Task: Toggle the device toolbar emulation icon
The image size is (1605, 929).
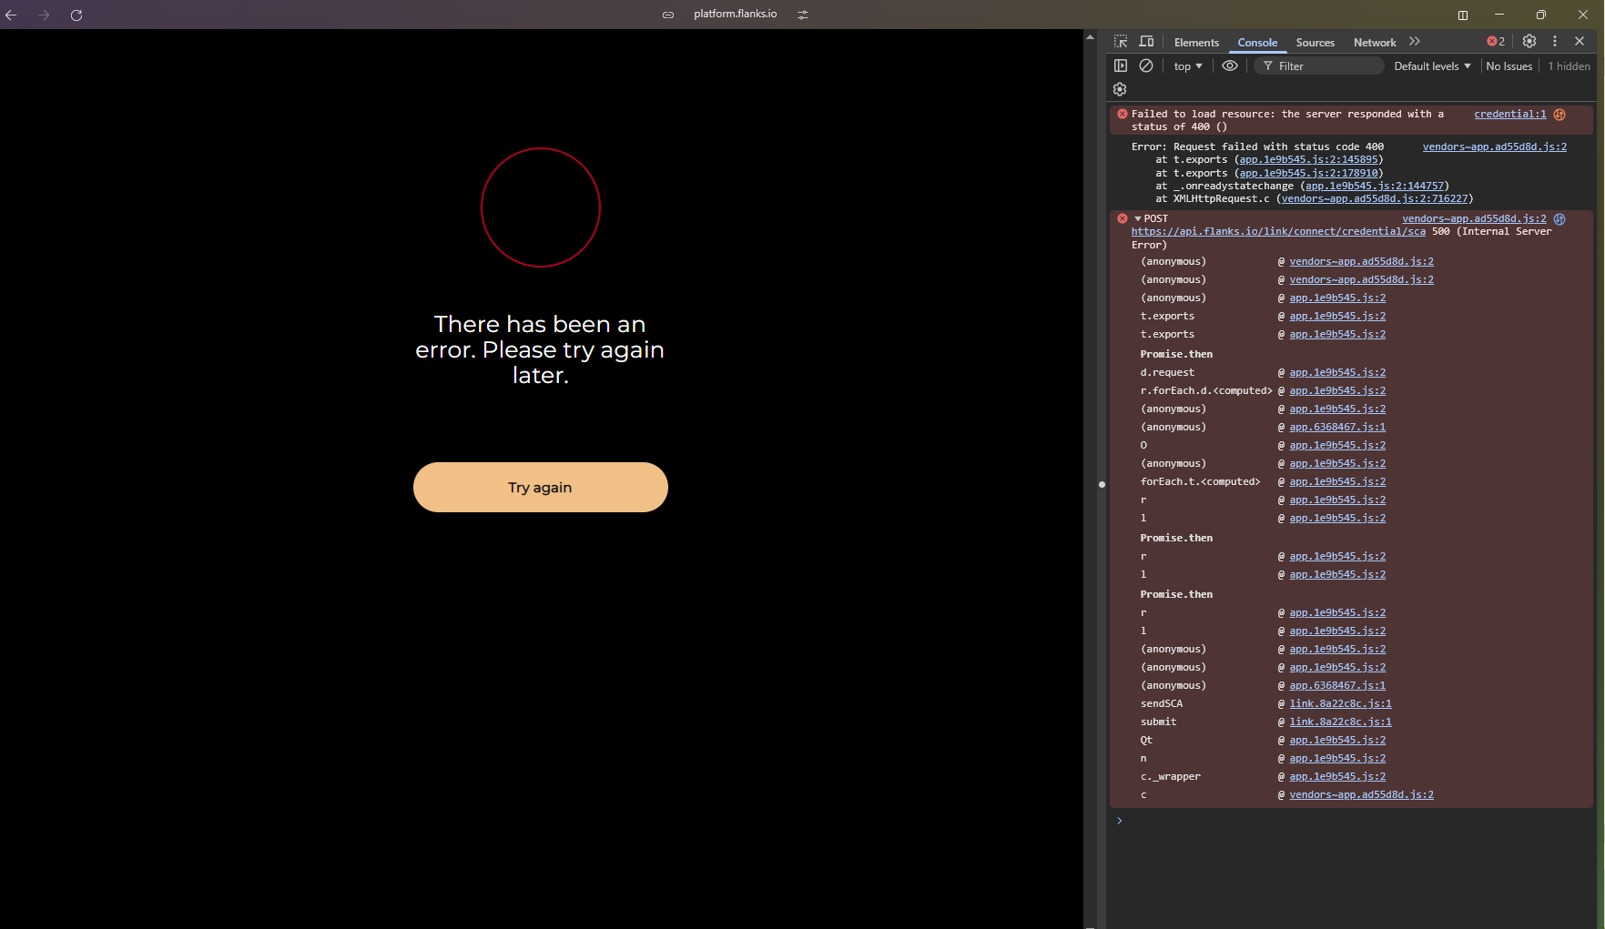Action: [1146, 42]
